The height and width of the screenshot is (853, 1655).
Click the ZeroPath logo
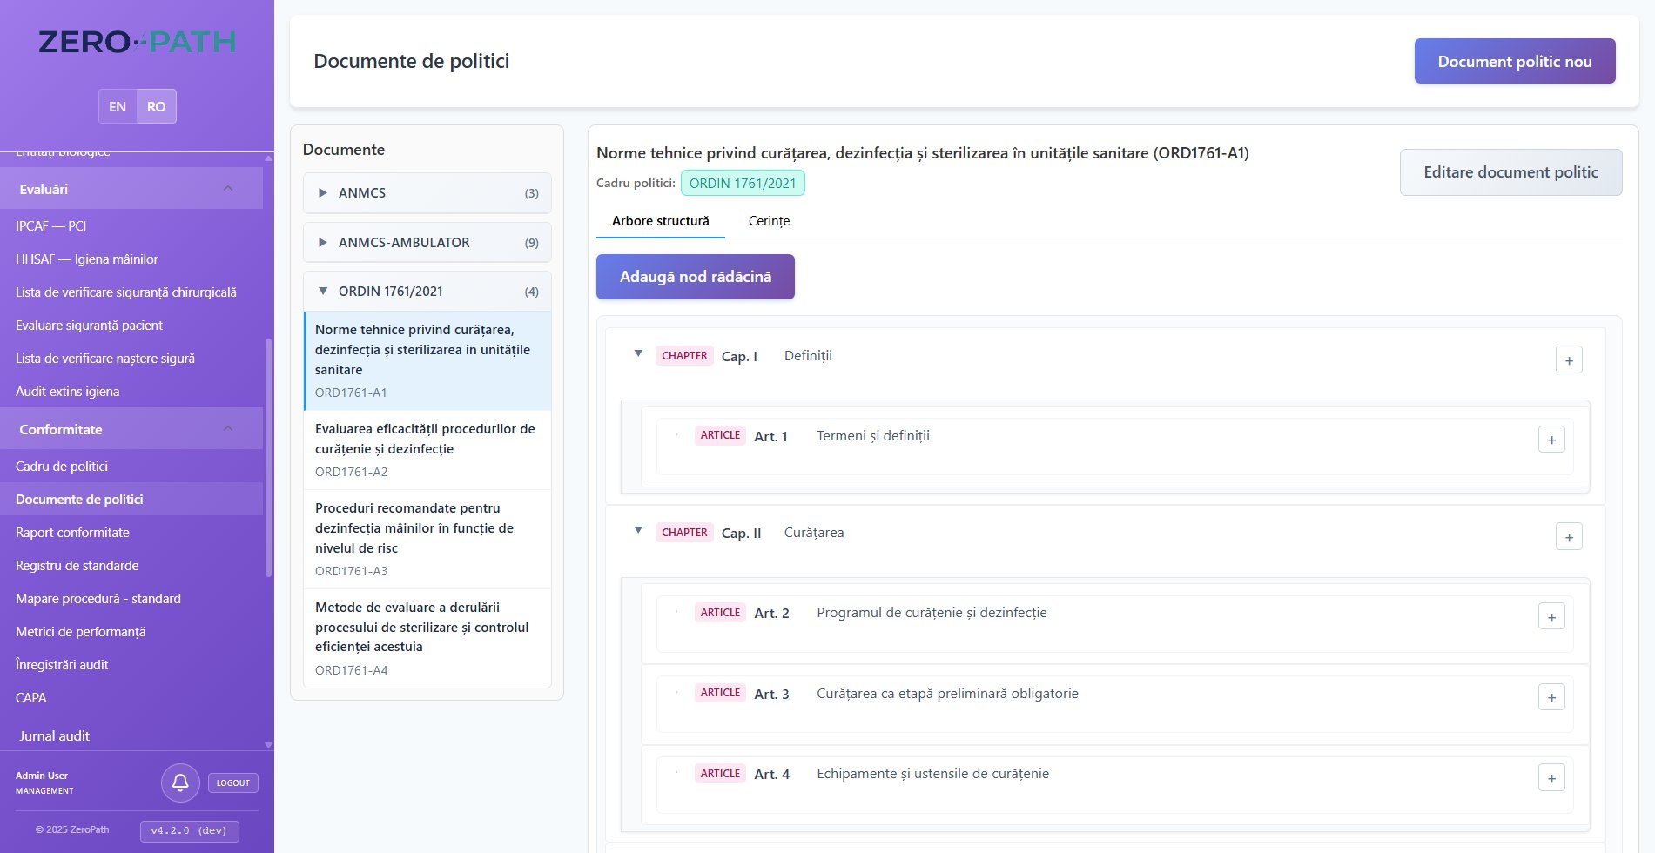pos(137,42)
